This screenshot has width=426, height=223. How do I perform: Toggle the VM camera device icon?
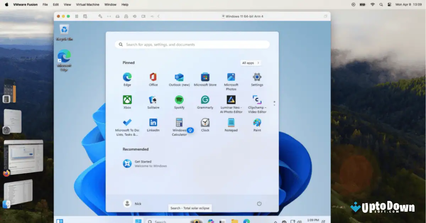tap(143, 16)
